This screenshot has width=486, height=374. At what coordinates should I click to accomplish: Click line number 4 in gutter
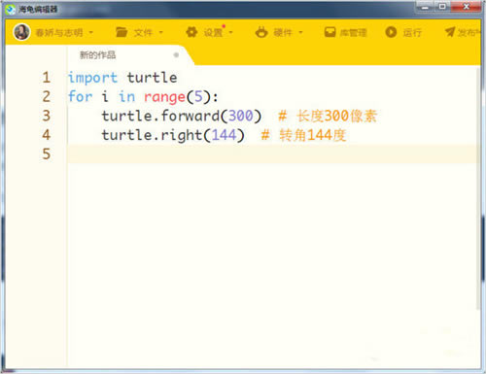[x=47, y=135]
